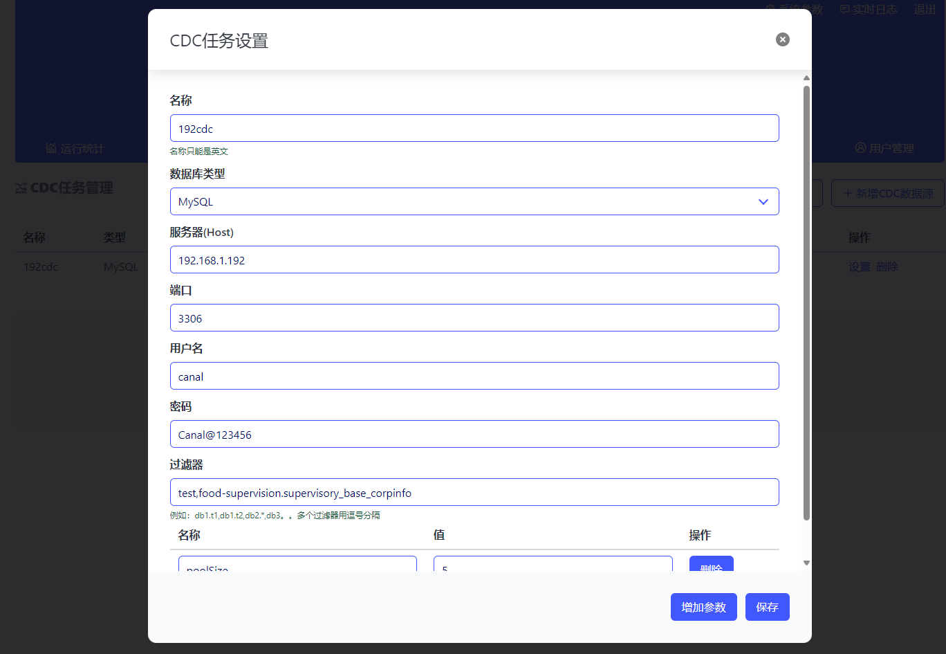Image resolution: width=946 pixels, height=654 pixels.
Task: Click into the 过滤器 text field
Action: pos(474,492)
